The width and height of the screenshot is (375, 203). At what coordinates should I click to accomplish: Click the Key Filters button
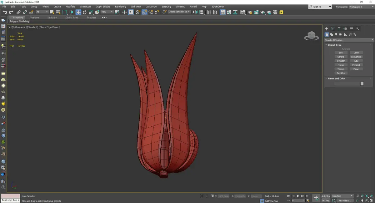point(345,200)
